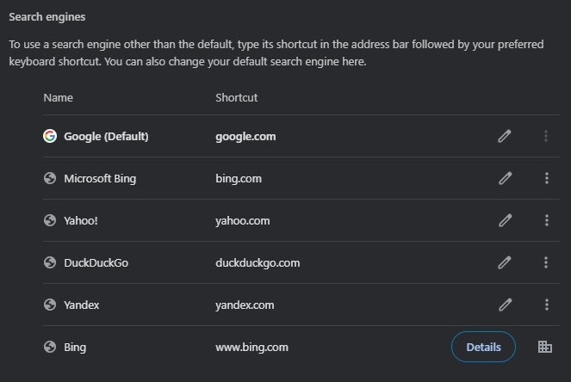Select the yahoo.com shortcut text
The image size is (571, 382).
coord(242,220)
